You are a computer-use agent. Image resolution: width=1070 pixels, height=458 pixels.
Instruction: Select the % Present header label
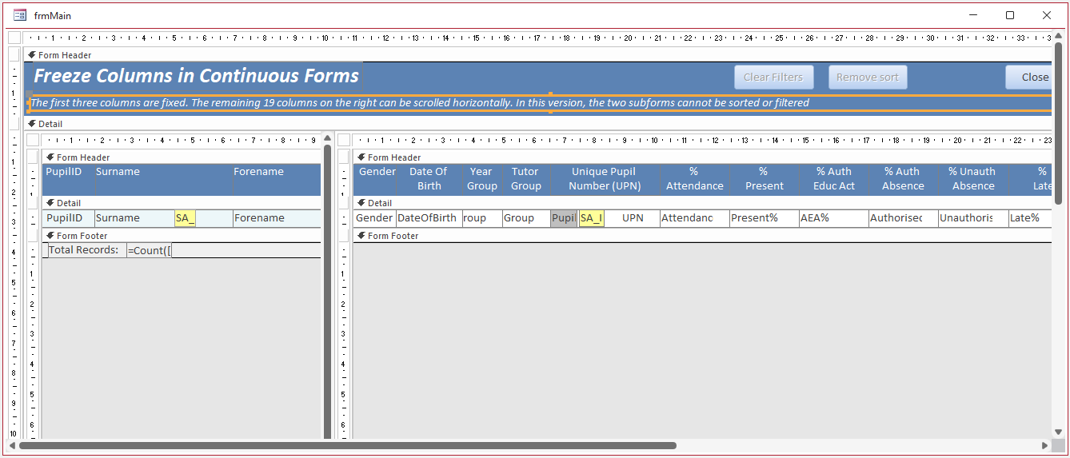pyautogui.click(x=764, y=179)
